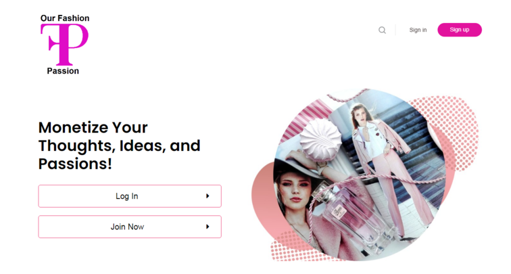The image size is (511, 274).
Task: Click the Log In button
Action: coord(130,196)
